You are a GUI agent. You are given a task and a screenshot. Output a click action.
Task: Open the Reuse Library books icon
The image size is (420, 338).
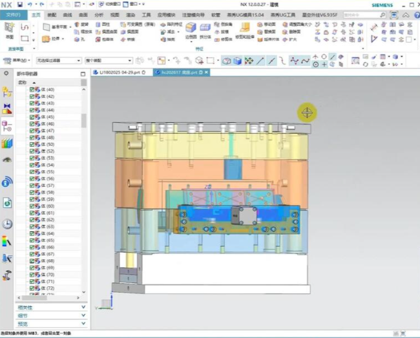[x=7, y=143]
